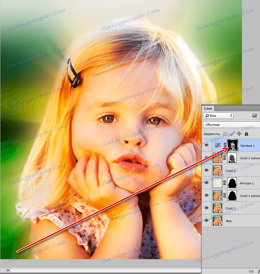Unlink the mask on Слой 2 копия
The height and width of the screenshot is (274, 260).
tap(225, 158)
